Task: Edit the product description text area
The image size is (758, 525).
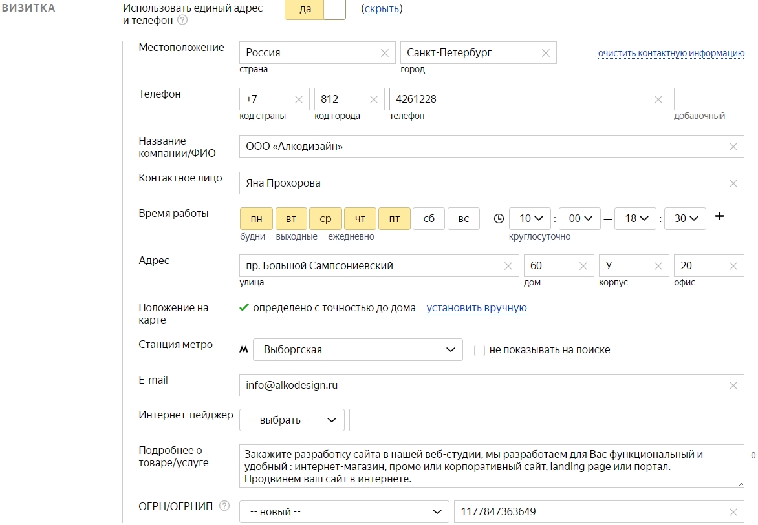Action: 492,466
